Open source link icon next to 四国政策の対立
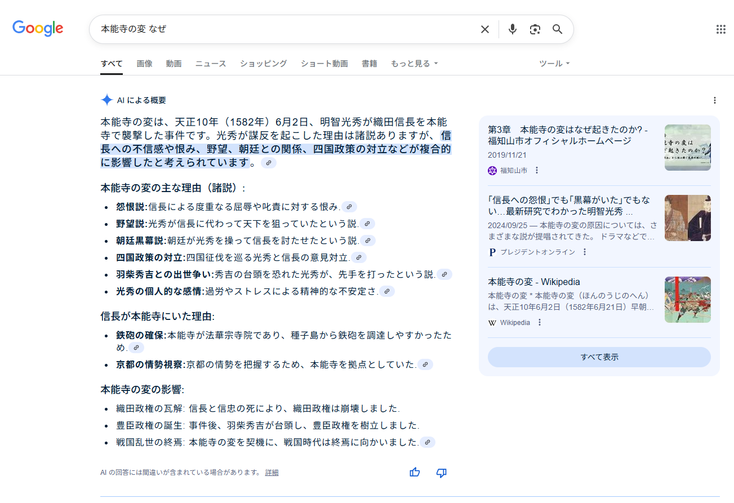 (x=359, y=257)
